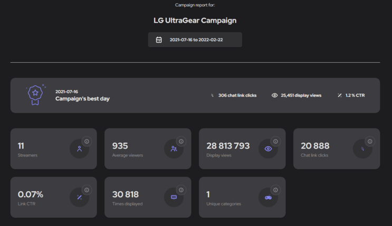Viewport: 392px width, 226px height.
Task: Show info for the Times displayed card
Action: tap(181, 190)
